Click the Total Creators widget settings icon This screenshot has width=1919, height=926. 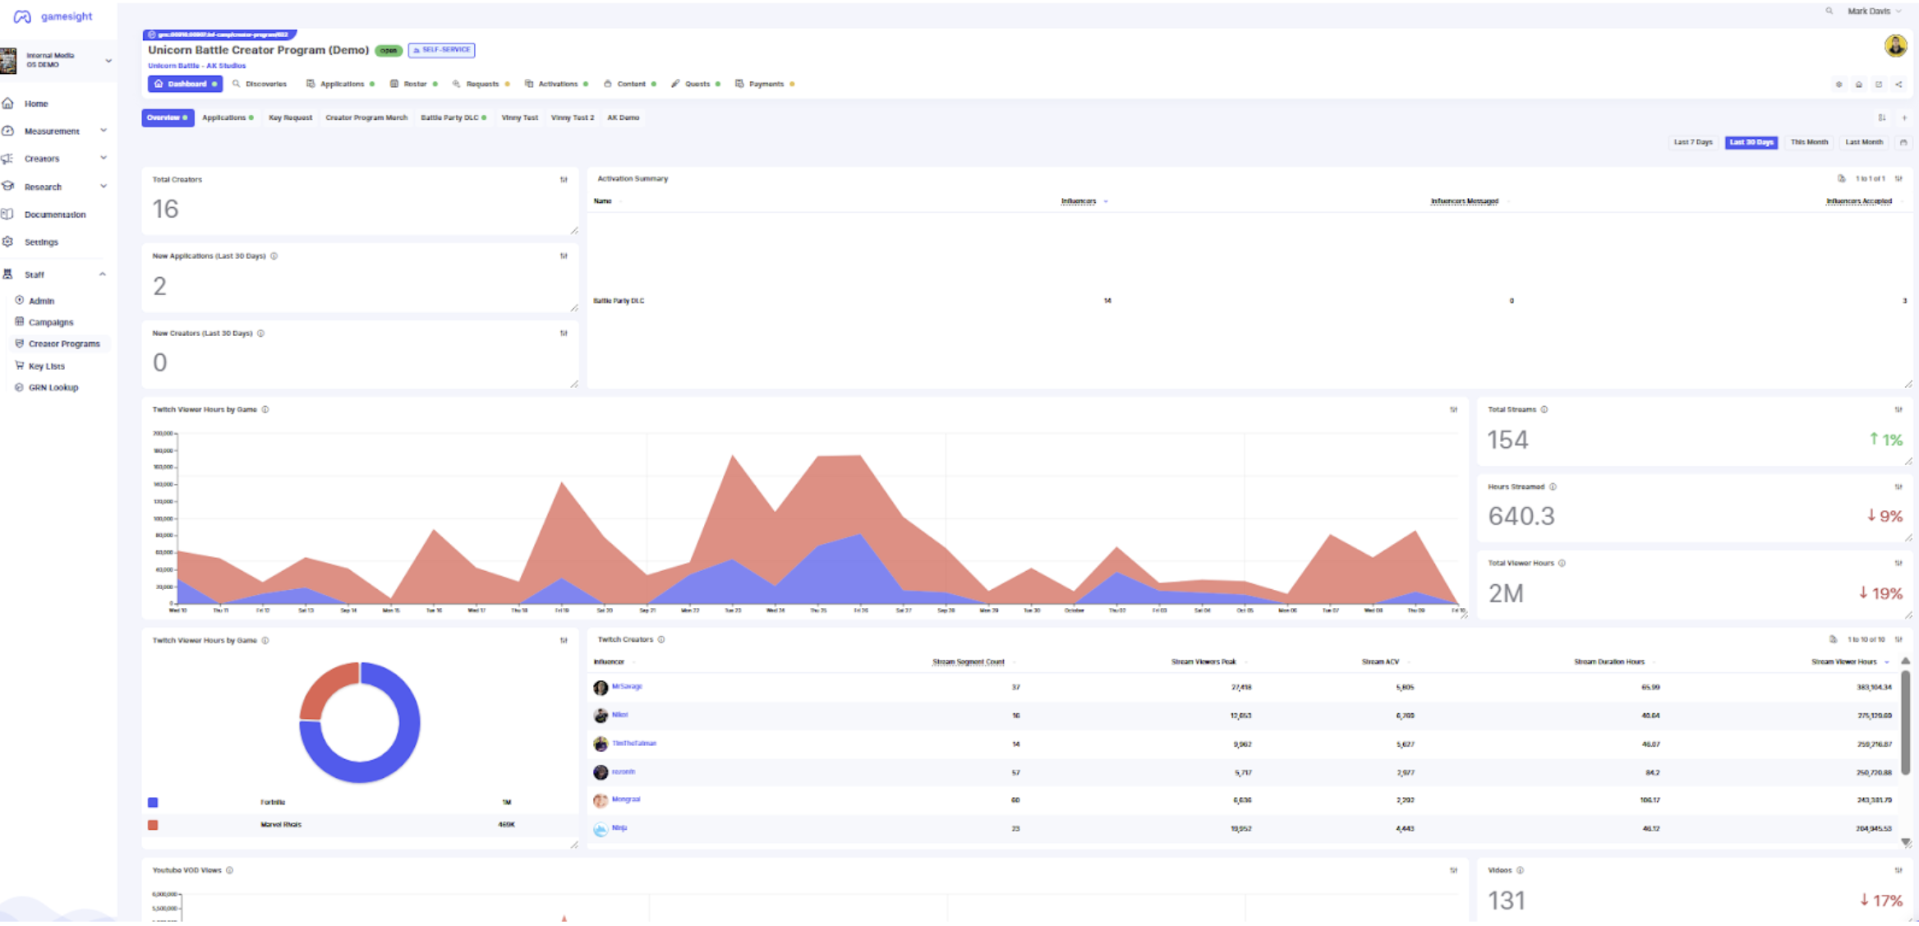tap(564, 180)
